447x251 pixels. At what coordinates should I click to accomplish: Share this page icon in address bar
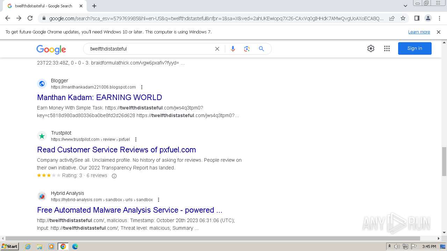pos(392,18)
